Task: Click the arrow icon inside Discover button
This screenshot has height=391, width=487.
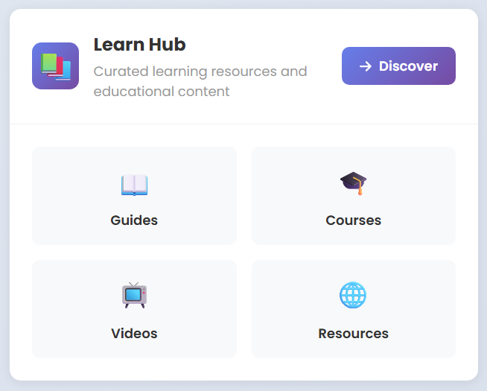Action: pyautogui.click(x=365, y=66)
